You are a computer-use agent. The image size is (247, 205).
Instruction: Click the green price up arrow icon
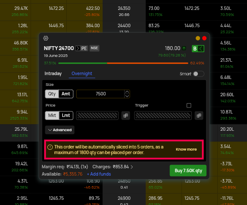click(x=184, y=48)
